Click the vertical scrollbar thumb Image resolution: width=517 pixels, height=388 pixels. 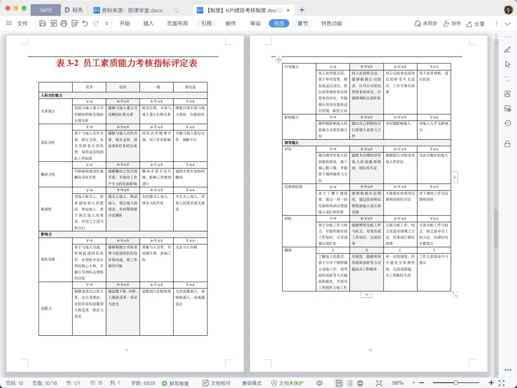[x=496, y=228]
